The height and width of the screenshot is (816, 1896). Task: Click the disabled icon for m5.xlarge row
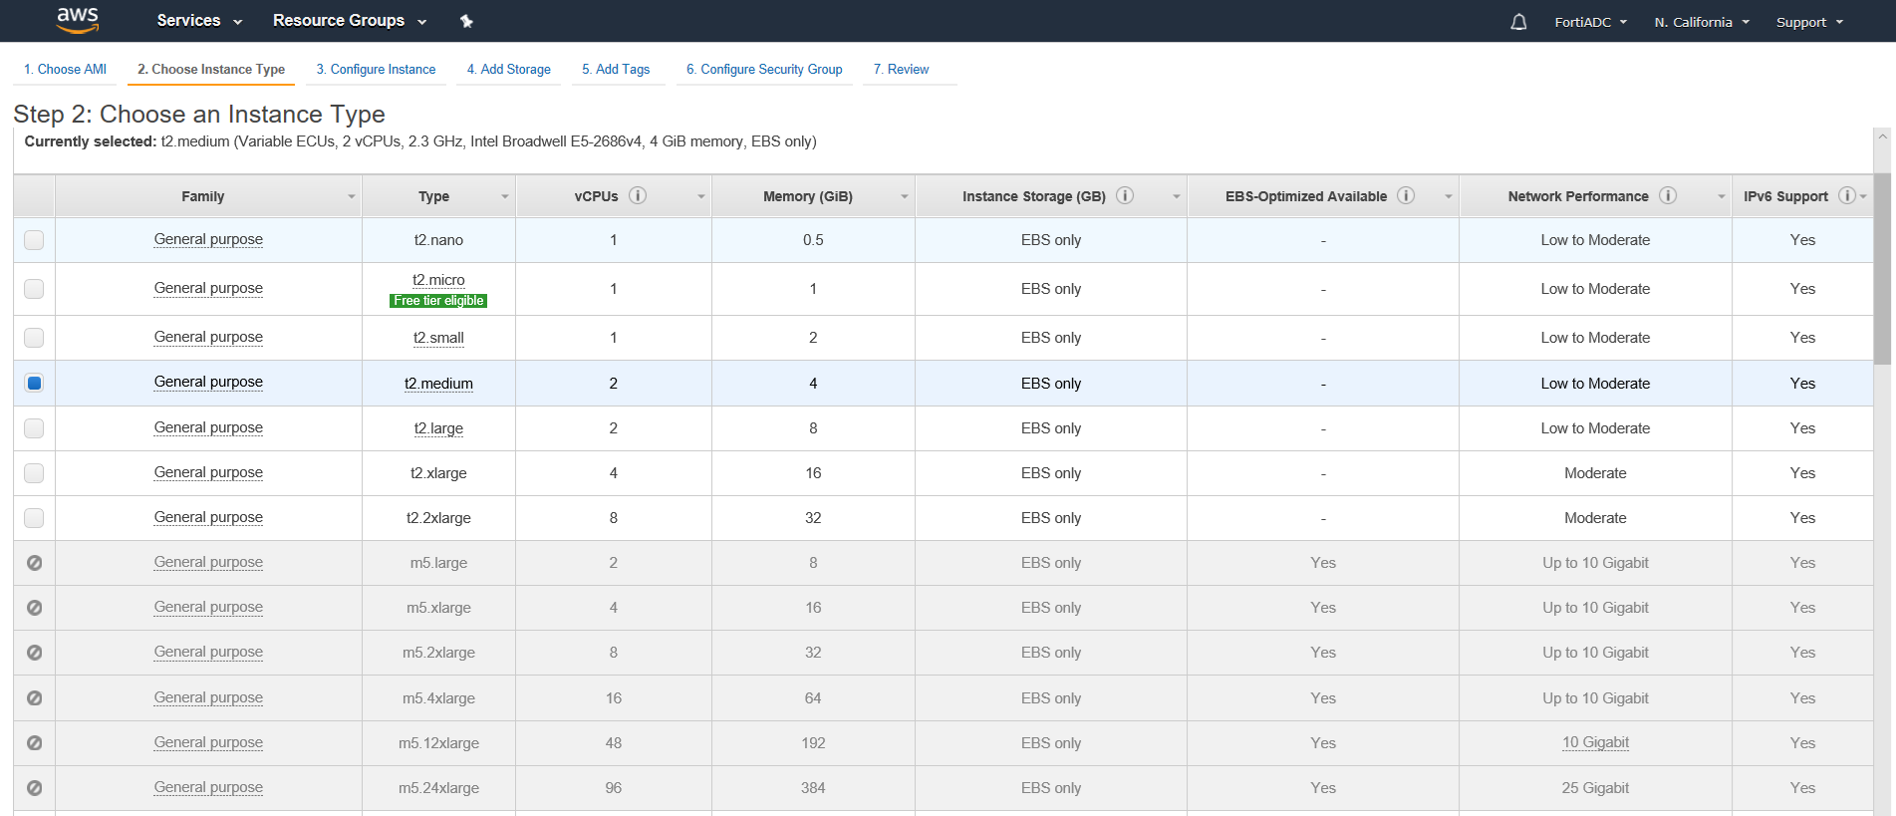[34, 608]
